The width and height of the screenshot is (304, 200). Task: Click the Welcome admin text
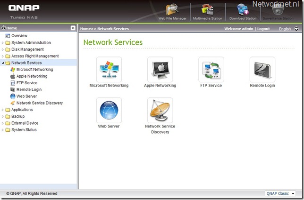point(239,29)
